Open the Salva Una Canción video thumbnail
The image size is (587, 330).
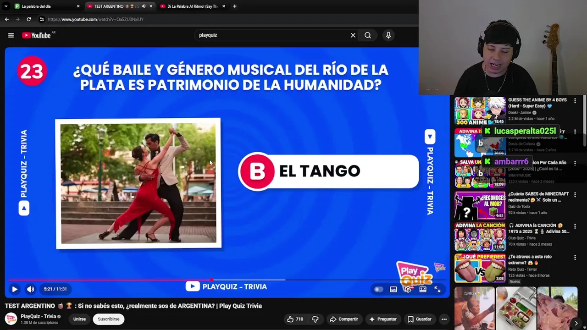pyautogui.click(x=480, y=174)
